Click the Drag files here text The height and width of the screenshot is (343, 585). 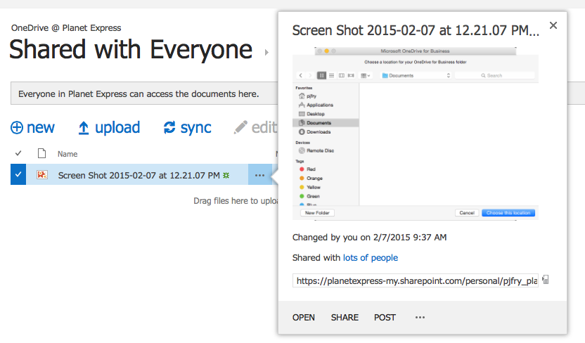(236, 200)
